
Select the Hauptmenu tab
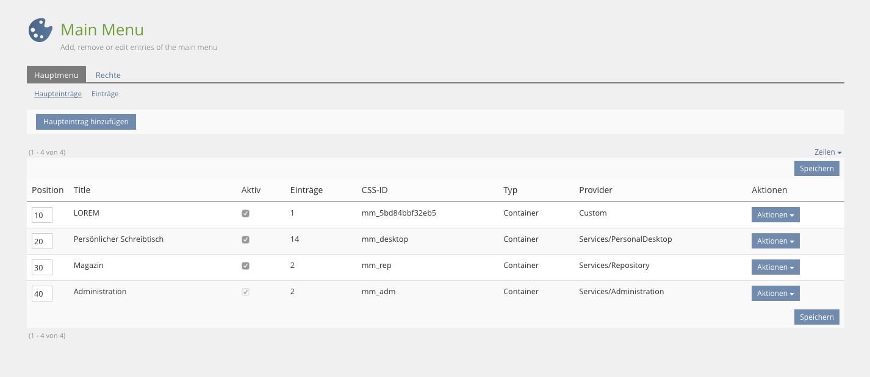(x=56, y=75)
